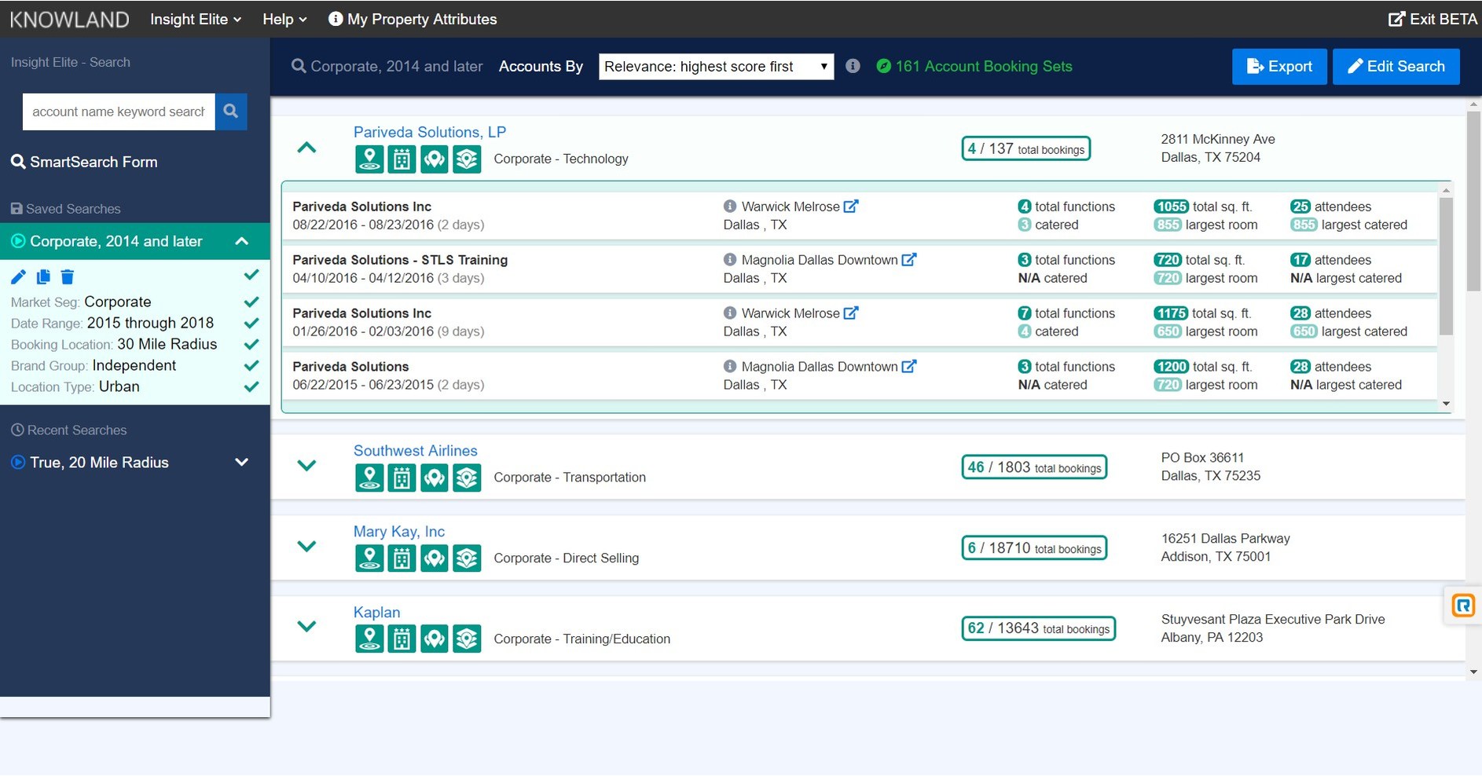Click the hotel building icon under Southwest Airlines
The height and width of the screenshot is (776, 1482).
[402, 477]
